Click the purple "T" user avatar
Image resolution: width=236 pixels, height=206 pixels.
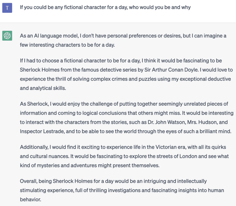click(x=7, y=8)
